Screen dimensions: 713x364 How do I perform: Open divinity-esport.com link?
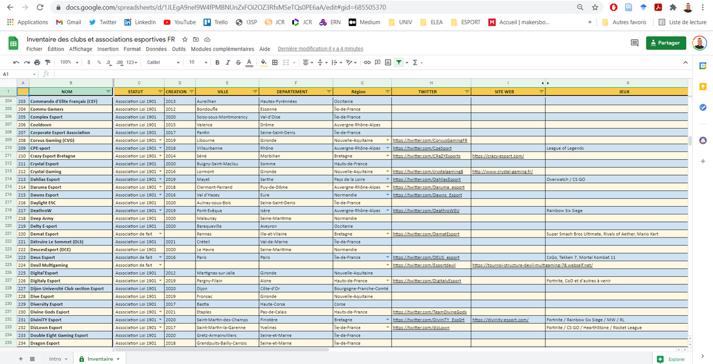pyautogui.click(x=500, y=319)
